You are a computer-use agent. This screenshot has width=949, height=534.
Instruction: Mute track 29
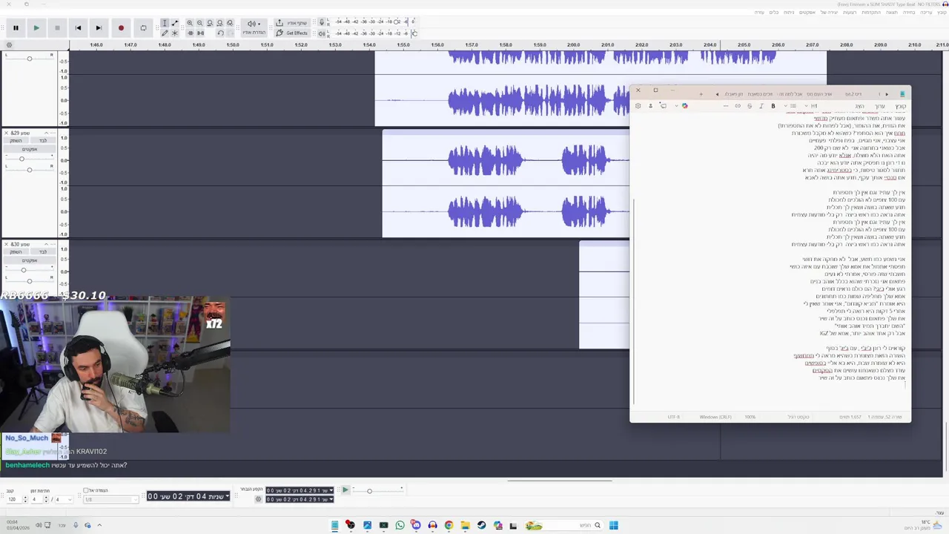pyautogui.click(x=16, y=141)
